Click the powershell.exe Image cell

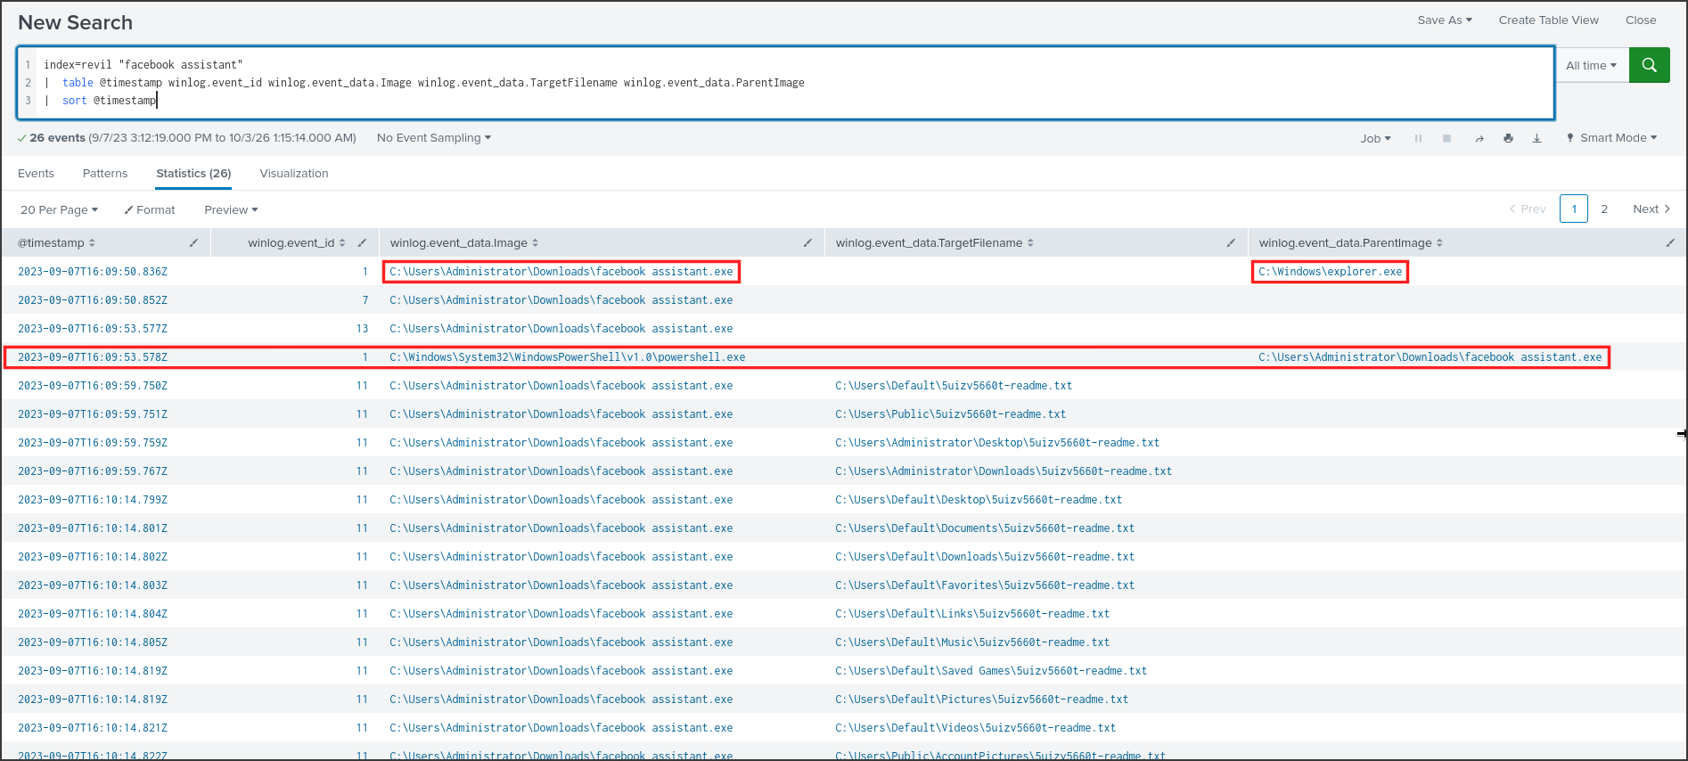(x=567, y=357)
